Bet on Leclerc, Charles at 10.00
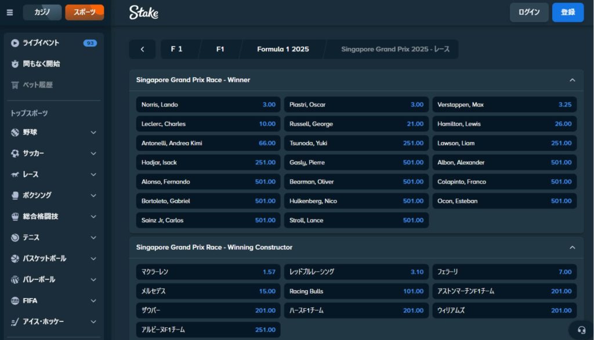The width and height of the screenshot is (594, 340). (x=208, y=124)
